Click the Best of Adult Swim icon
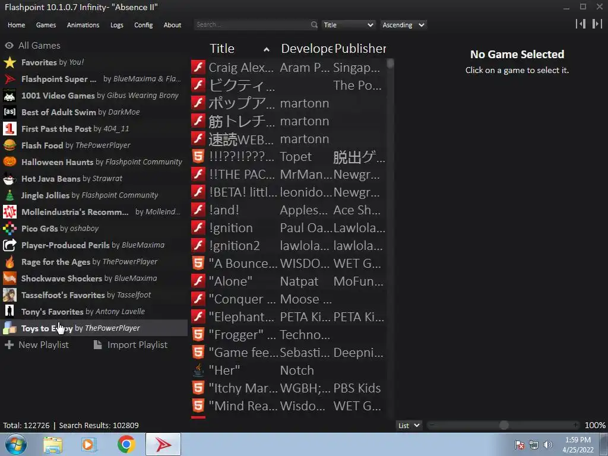The width and height of the screenshot is (608, 456). click(9, 112)
